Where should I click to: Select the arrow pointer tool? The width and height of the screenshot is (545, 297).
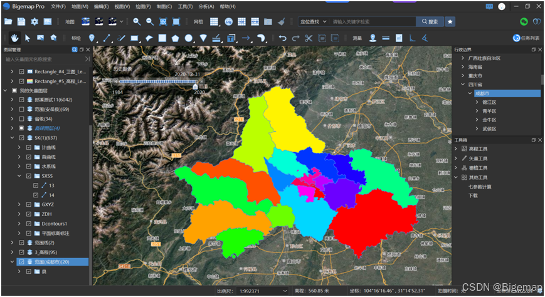point(28,38)
